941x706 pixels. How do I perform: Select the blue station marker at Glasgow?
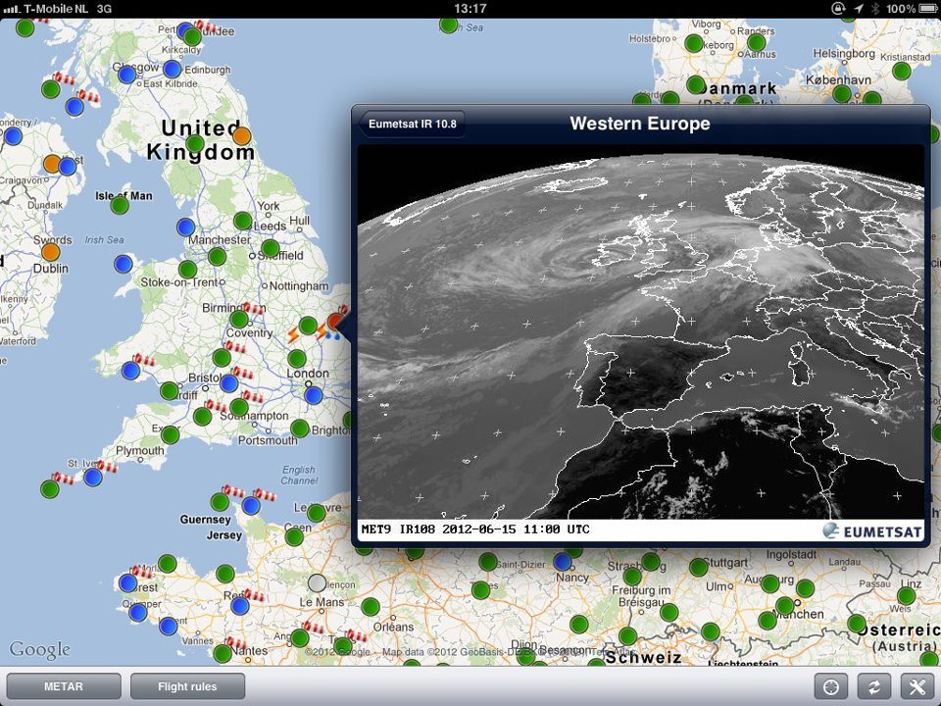127,75
